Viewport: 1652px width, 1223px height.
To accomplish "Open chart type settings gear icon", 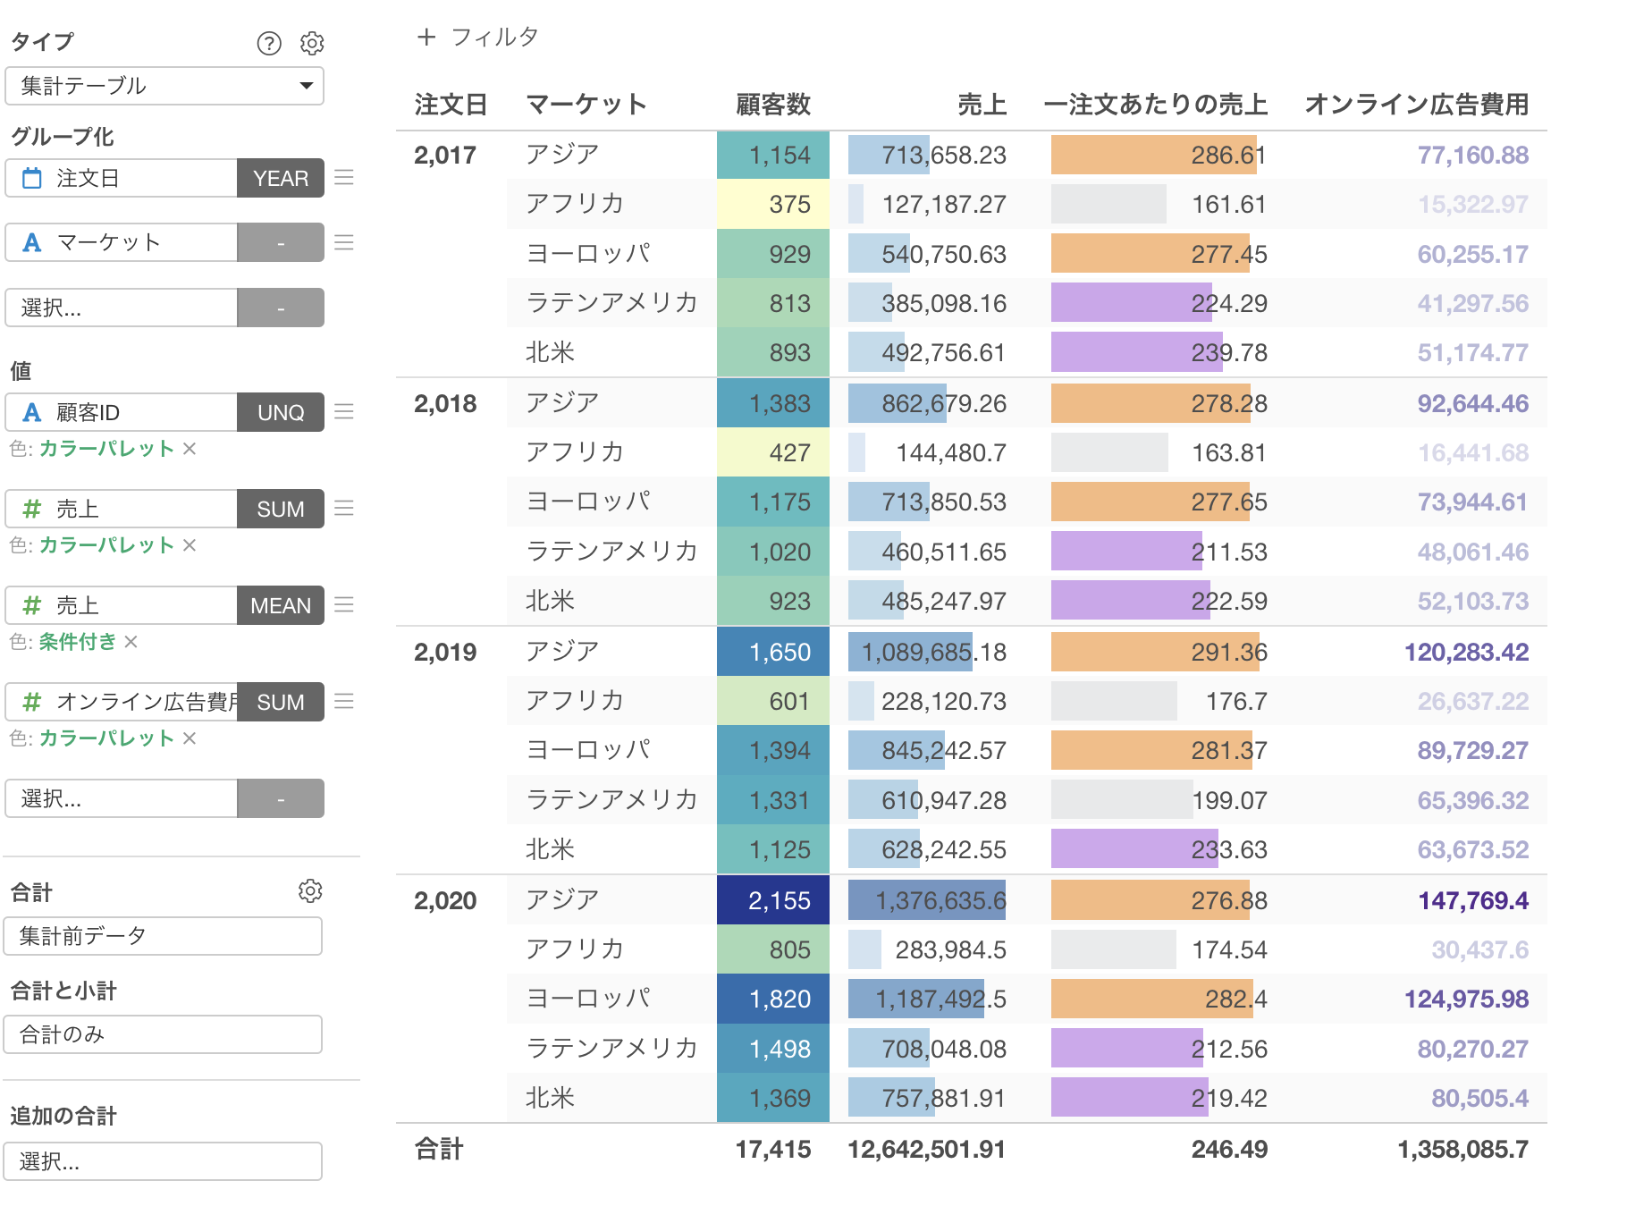I will [312, 43].
